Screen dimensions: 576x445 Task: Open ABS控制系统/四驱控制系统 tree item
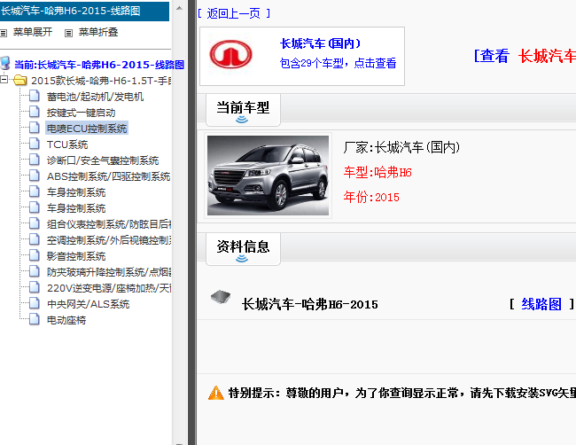click(x=109, y=176)
